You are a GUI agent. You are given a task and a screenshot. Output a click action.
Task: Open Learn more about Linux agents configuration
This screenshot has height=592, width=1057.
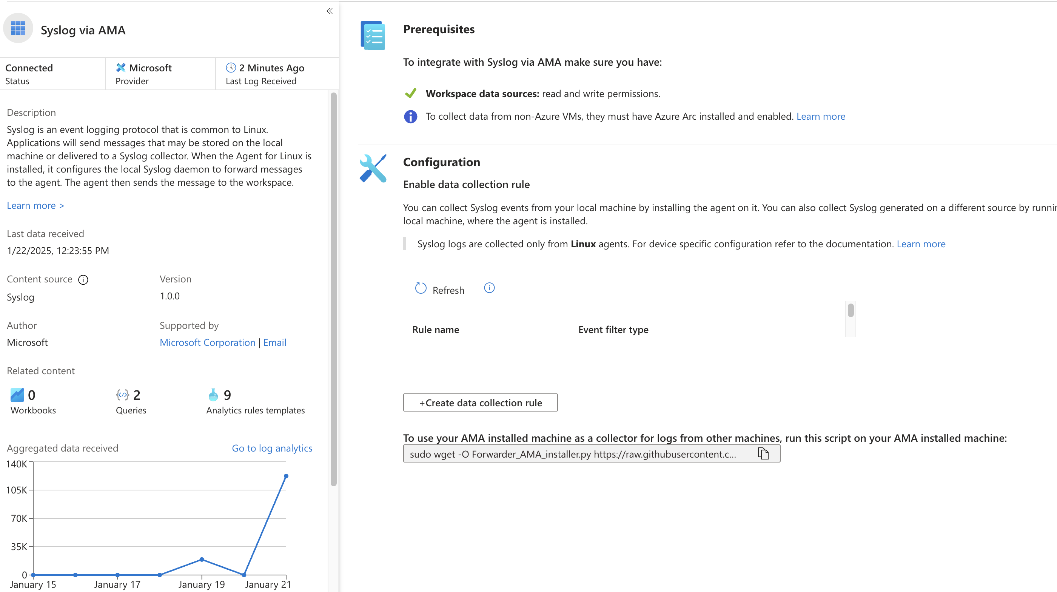(921, 244)
